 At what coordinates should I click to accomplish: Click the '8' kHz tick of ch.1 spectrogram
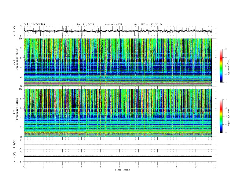click(21, 48)
